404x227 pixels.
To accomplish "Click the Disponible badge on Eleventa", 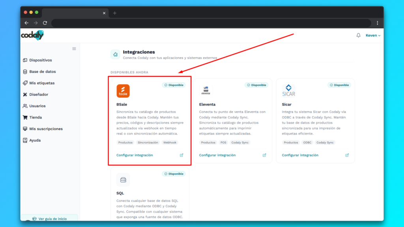I will point(256,85).
